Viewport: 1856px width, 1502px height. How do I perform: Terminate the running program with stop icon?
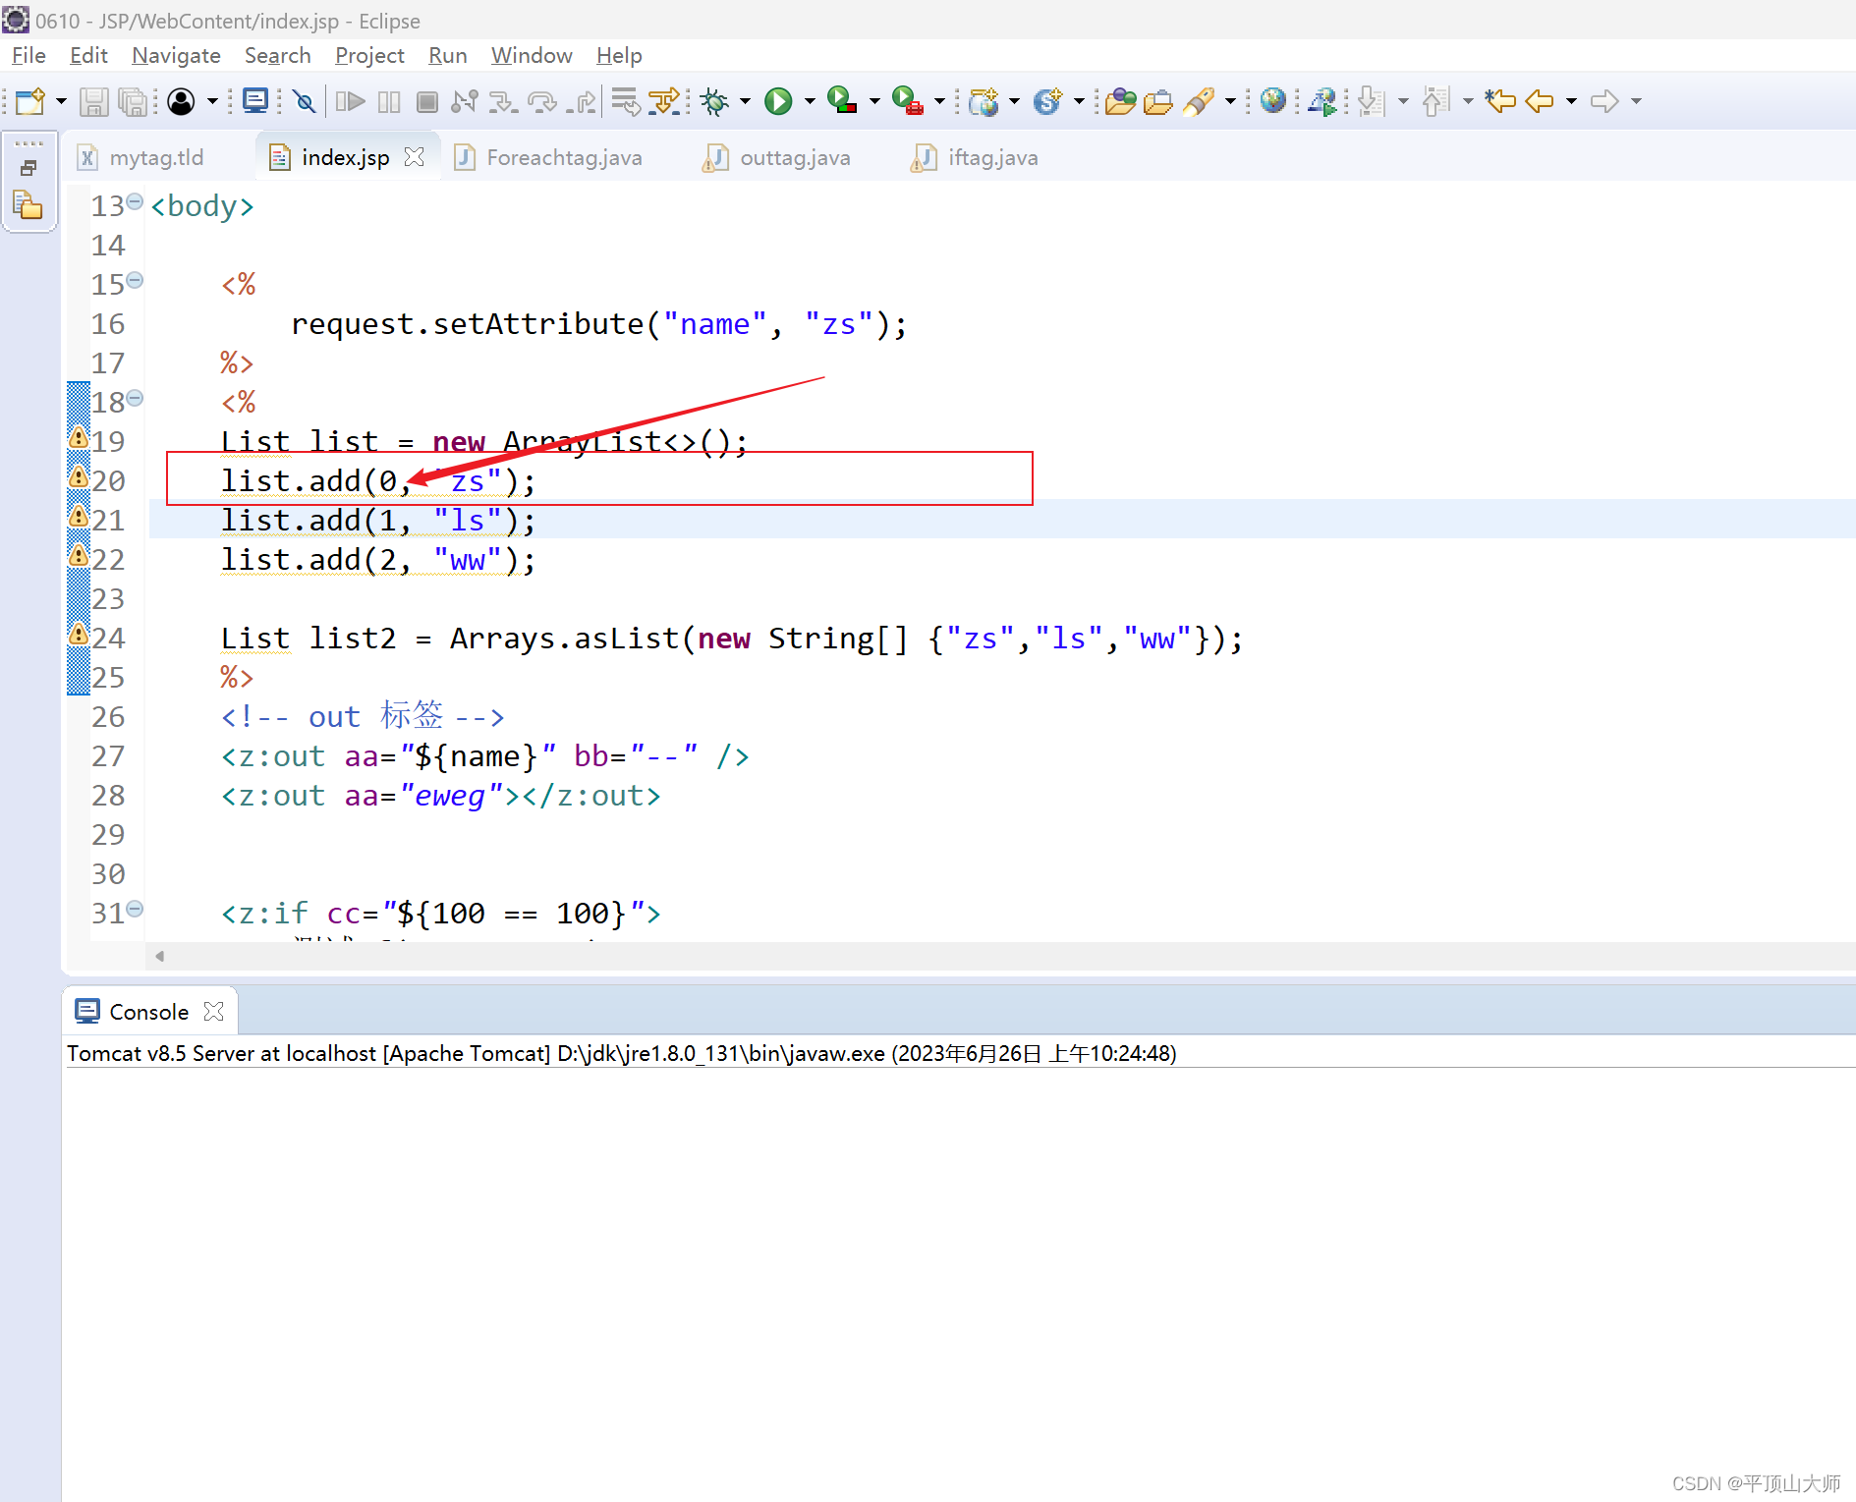coord(425,101)
